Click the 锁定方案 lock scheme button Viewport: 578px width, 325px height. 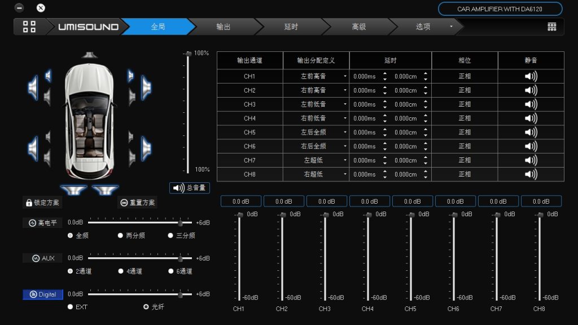(42, 203)
